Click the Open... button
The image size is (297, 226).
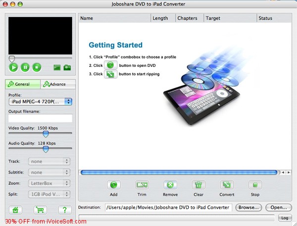(278, 208)
